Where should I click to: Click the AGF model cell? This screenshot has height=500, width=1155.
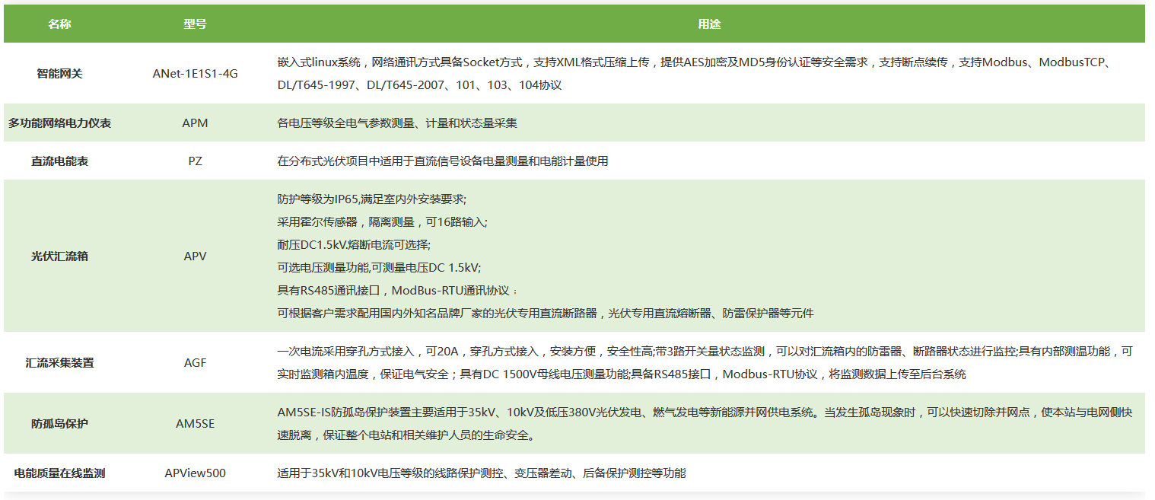coord(195,363)
